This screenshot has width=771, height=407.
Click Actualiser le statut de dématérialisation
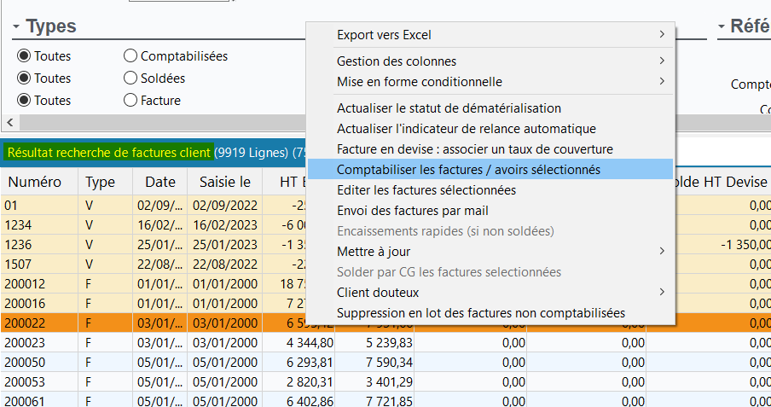449,108
